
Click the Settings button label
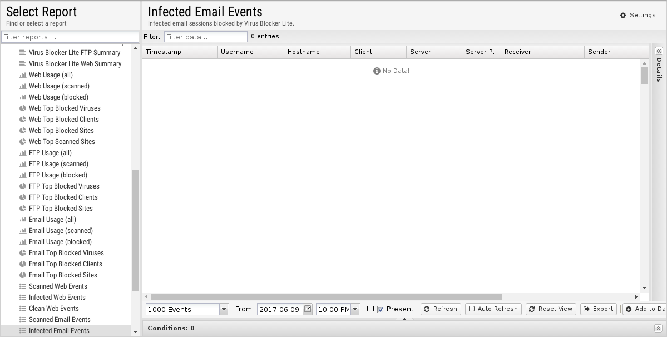click(x=643, y=16)
